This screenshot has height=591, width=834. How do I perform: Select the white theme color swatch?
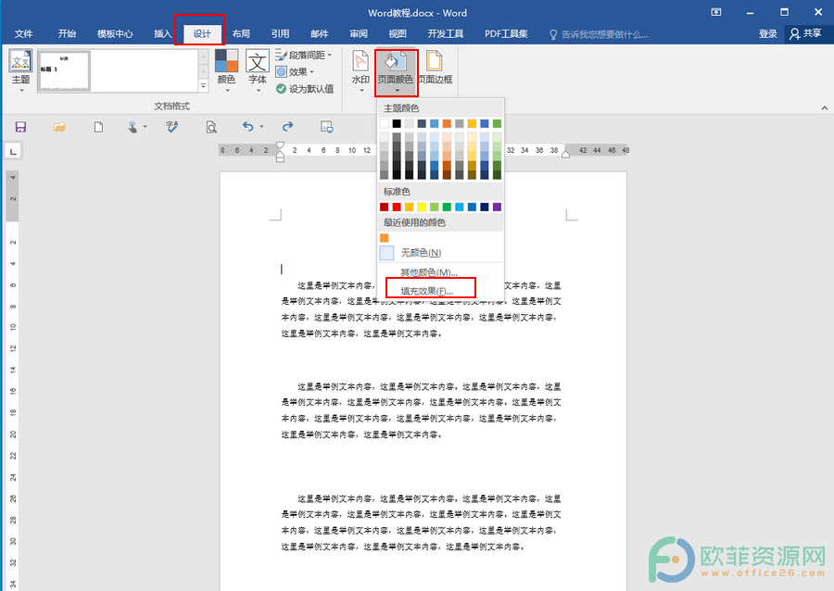pyautogui.click(x=384, y=123)
